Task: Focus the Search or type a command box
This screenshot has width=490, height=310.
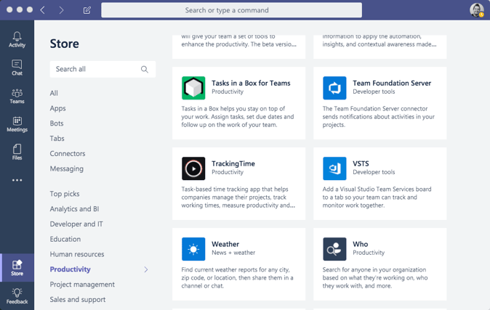Action: (x=232, y=10)
